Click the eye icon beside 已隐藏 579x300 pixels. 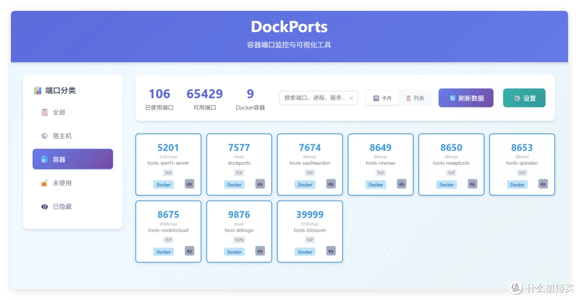click(x=44, y=207)
